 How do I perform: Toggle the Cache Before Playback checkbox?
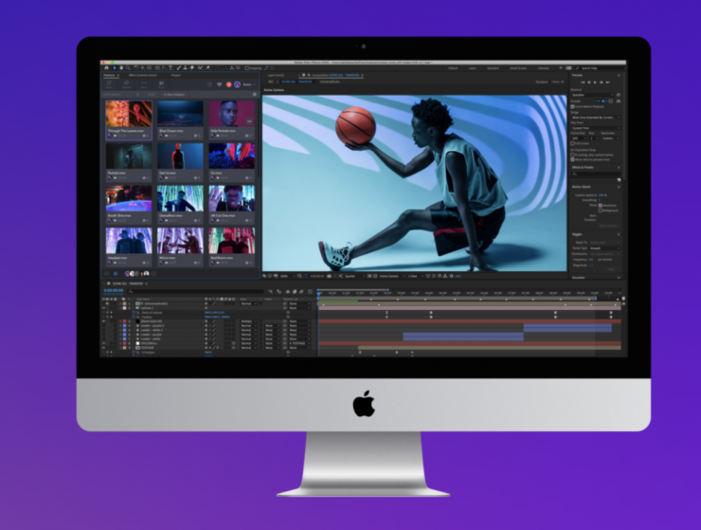click(x=574, y=107)
